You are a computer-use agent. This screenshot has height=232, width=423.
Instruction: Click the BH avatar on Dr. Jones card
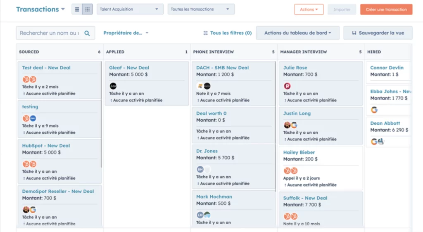click(x=200, y=169)
